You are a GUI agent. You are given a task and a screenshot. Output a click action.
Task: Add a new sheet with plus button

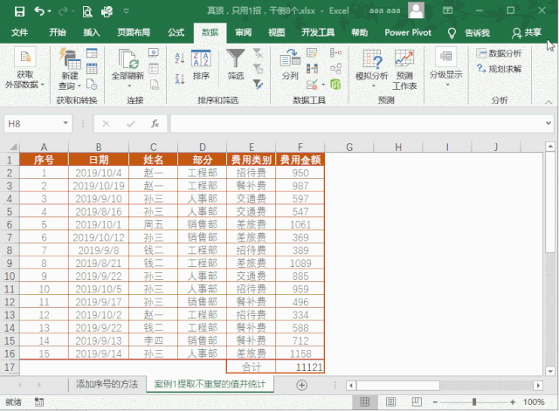(x=302, y=385)
